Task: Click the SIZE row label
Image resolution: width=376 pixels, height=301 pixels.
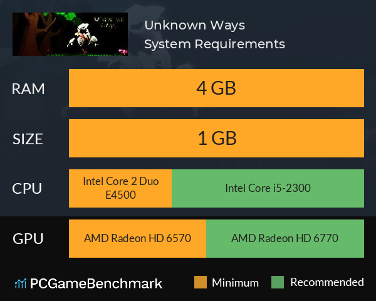Action: coord(28,139)
